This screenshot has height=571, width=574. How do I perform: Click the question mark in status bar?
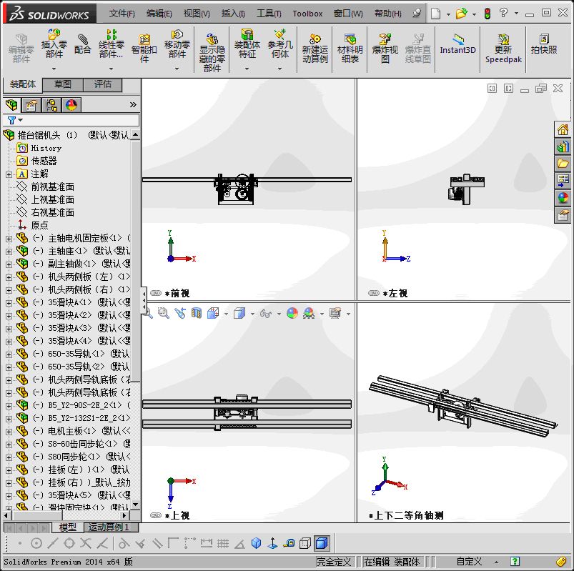(x=515, y=561)
